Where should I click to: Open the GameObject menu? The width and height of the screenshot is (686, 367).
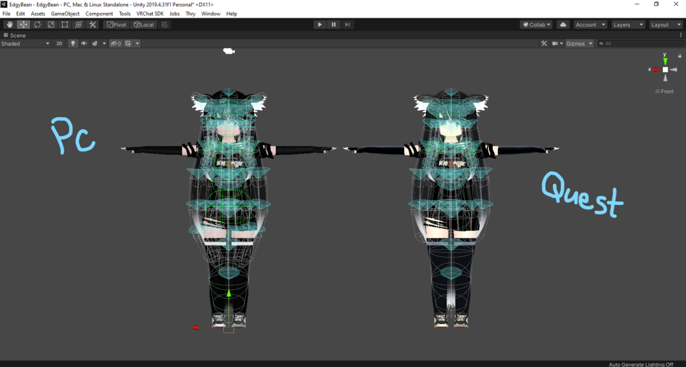66,14
